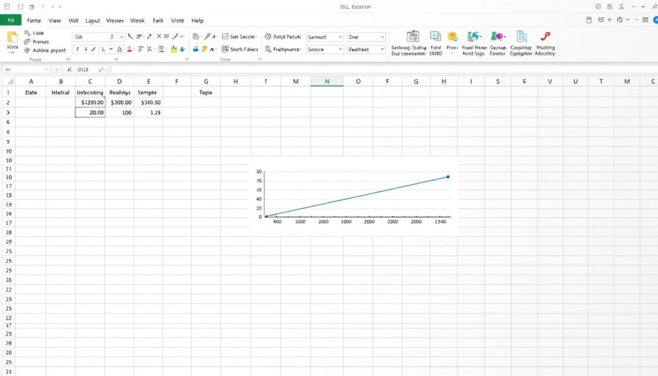Toggle italic 'I' formatting button
Screen dimensions: 658x376
85,49
